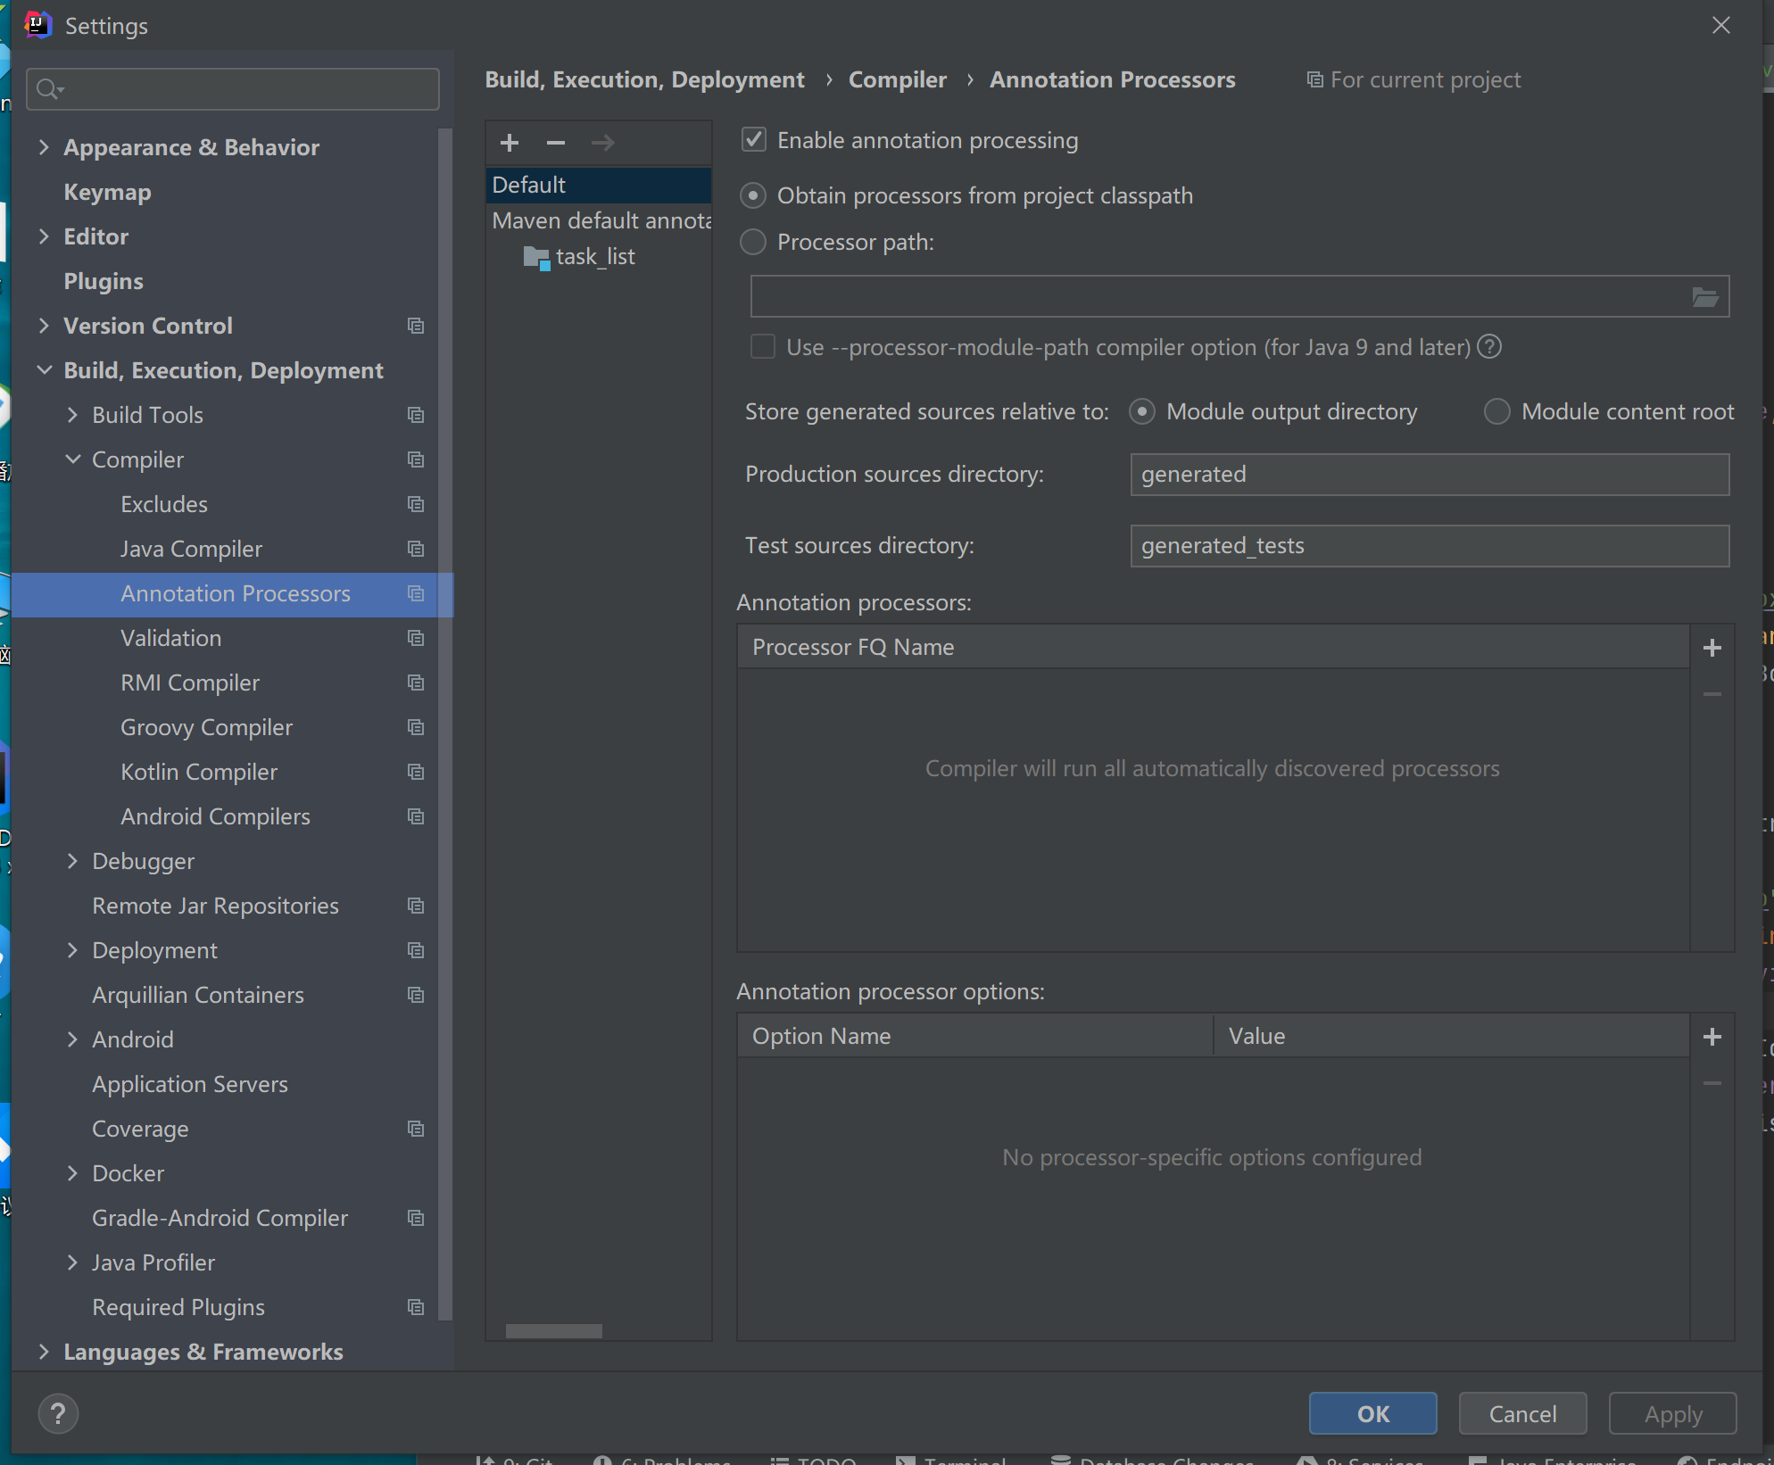Add a processor FQ name entry

[1712, 648]
